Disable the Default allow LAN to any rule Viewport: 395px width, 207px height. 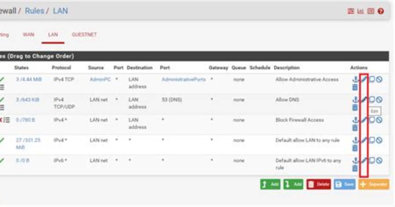pyautogui.click(x=379, y=140)
